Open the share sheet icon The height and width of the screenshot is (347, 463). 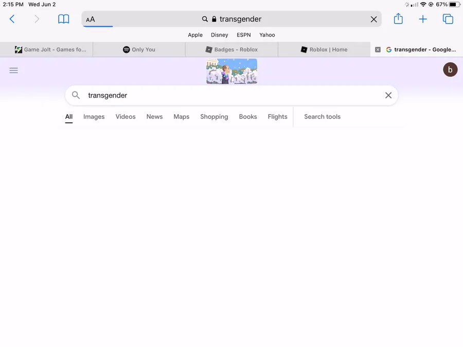pos(398,19)
